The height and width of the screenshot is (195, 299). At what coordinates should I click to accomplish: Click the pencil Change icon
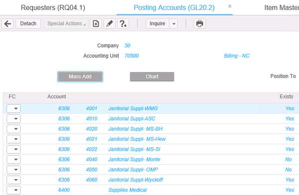(110, 23)
